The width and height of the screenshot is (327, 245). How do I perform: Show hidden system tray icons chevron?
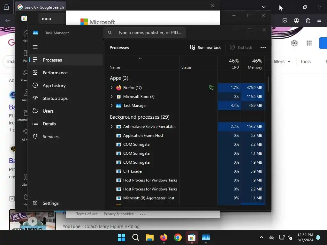click(x=261, y=237)
